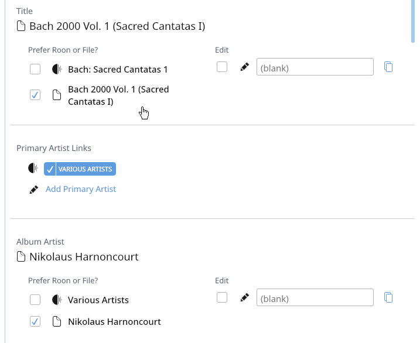Click Roon logo icon beside Bach: Sacred Cantatas 1
Screen dimensions: 420x343
[x=57, y=69]
